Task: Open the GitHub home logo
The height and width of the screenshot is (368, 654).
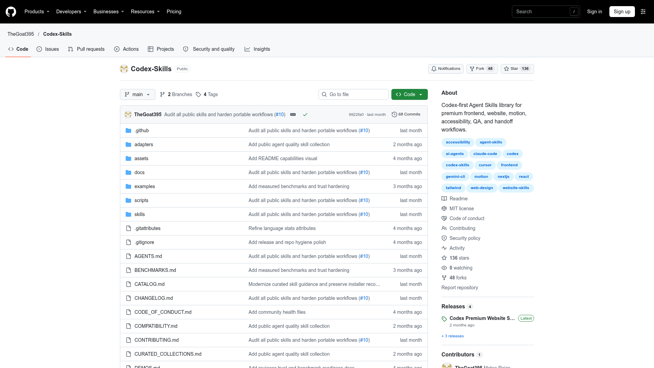Action: [11, 12]
